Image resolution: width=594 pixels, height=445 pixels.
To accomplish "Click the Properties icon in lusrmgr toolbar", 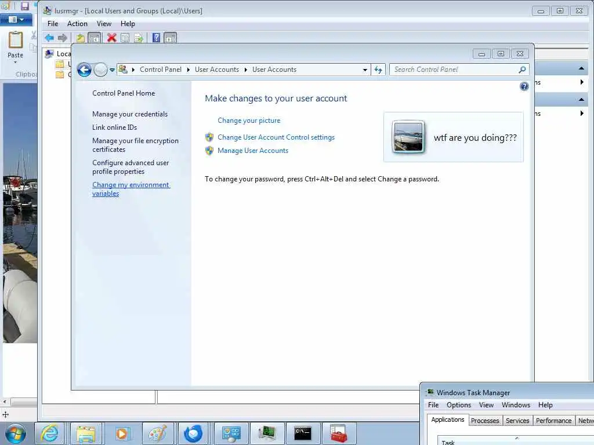I will tap(125, 38).
